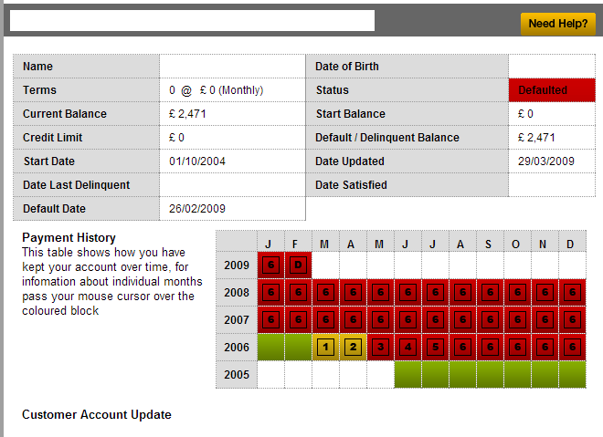The height and width of the screenshot is (437, 603).
Task: Click the white field in the header bar
Action: (x=192, y=21)
